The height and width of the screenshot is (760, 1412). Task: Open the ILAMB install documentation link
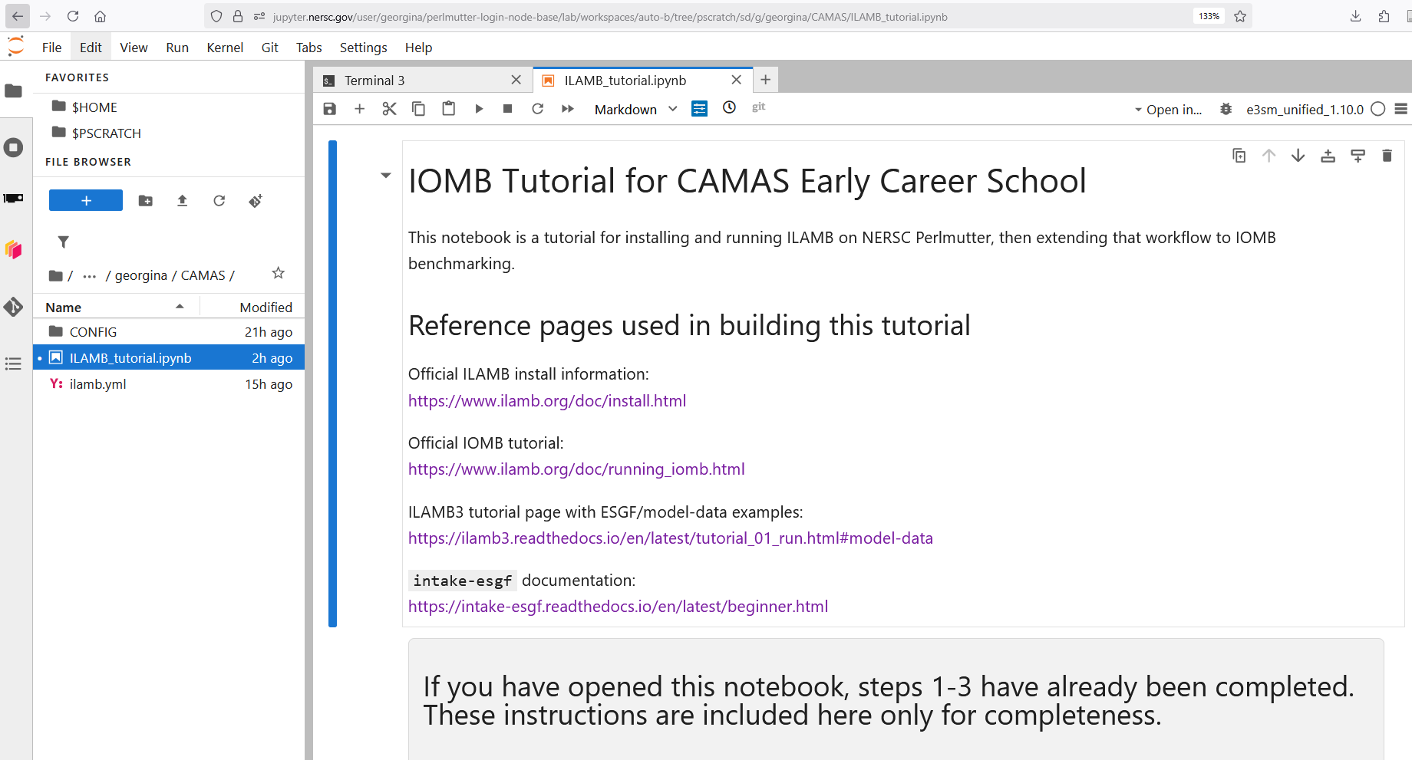pos(547,401)
